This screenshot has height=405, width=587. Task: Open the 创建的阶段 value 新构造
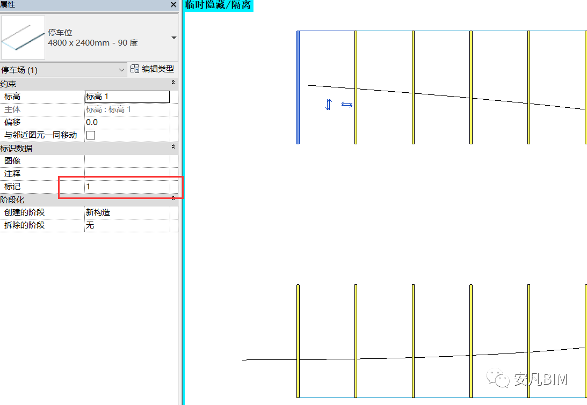coord(127,212)
